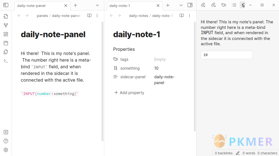Open help icon at bottom left
This screenshot has height=156, width=279.
6,141
